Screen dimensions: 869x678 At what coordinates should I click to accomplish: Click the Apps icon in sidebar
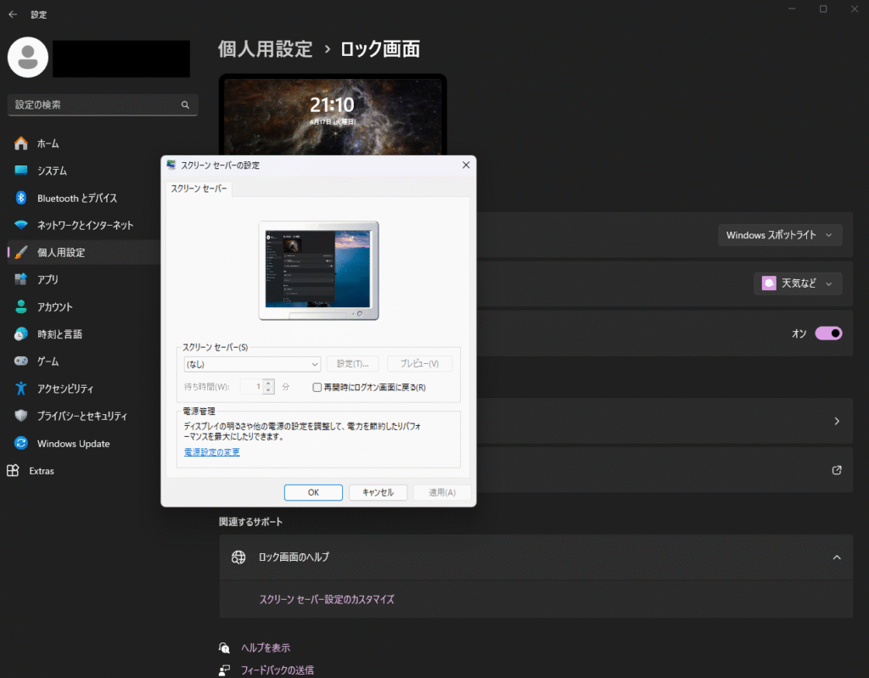tap(21, 279)
